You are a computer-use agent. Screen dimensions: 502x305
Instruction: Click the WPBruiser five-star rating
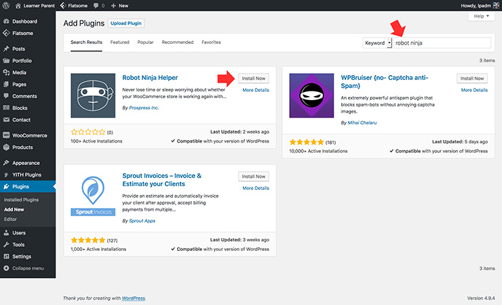307,142
